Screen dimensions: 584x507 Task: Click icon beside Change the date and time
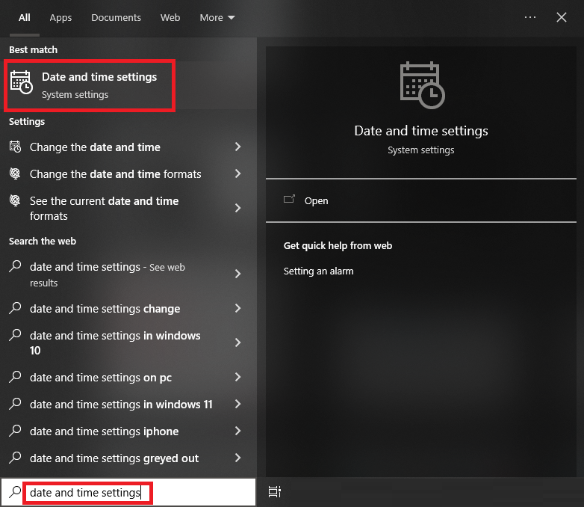(15, 147)
